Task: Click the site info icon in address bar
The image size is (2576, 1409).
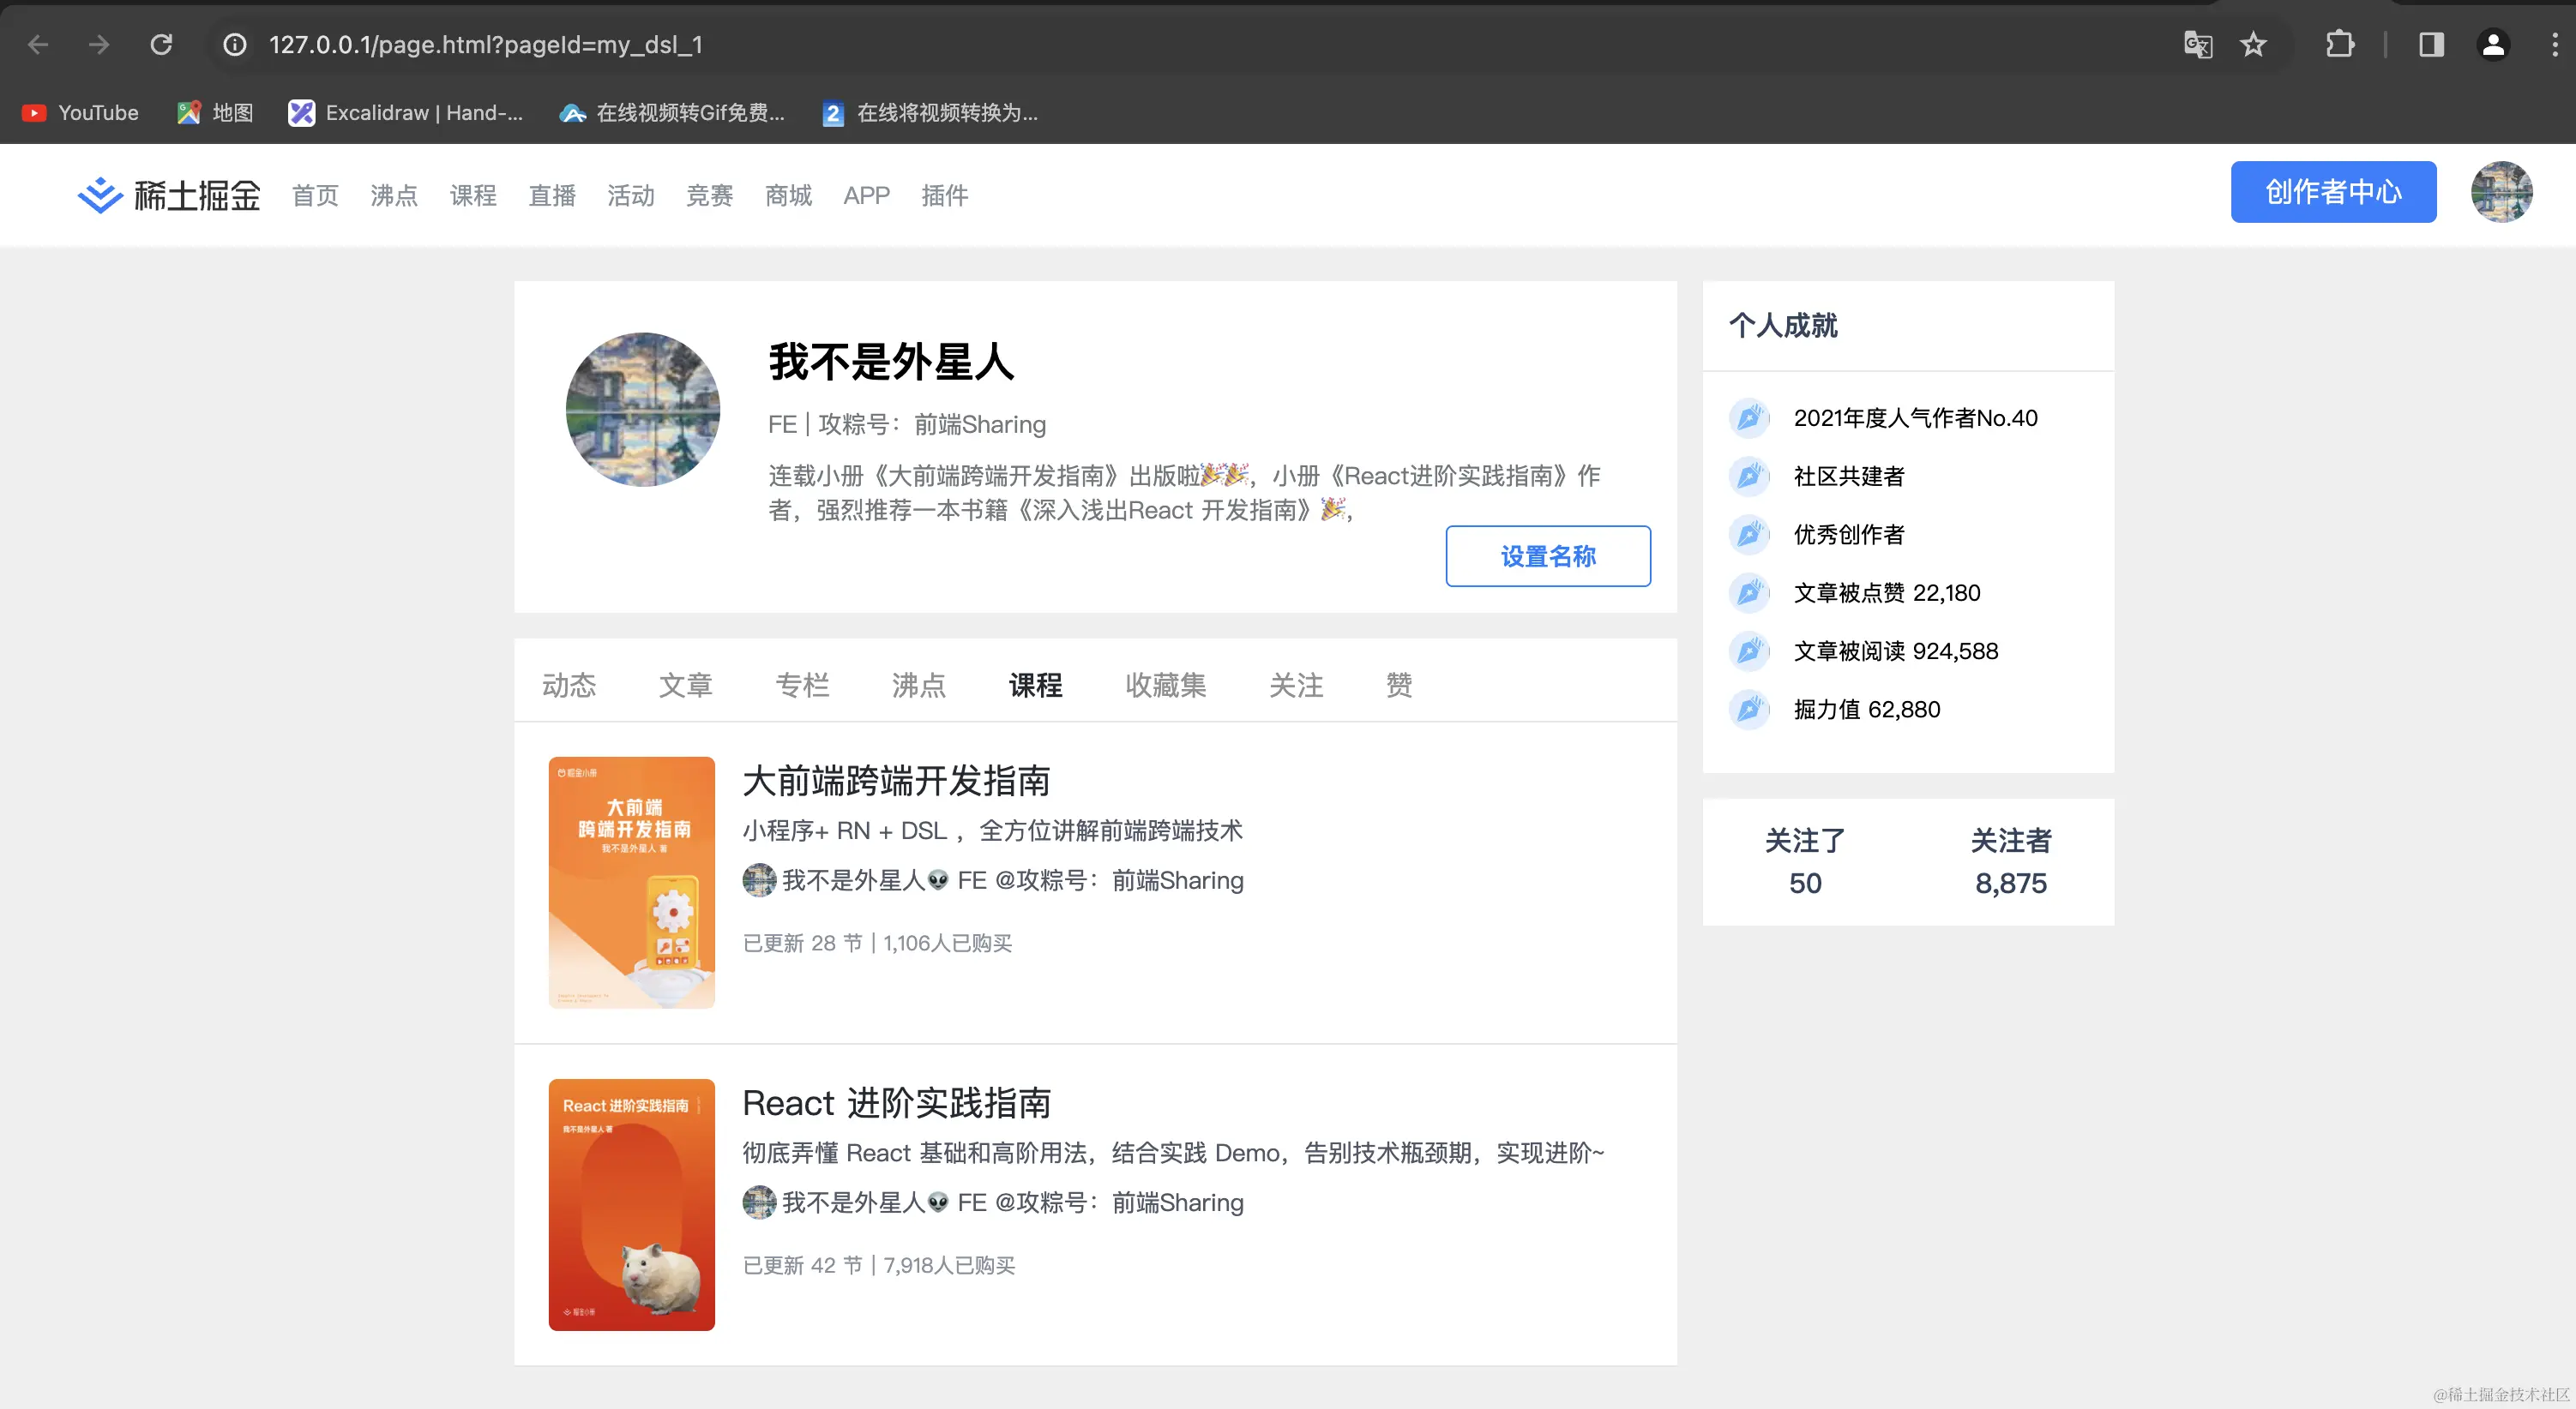Action: tap(235, 45)
